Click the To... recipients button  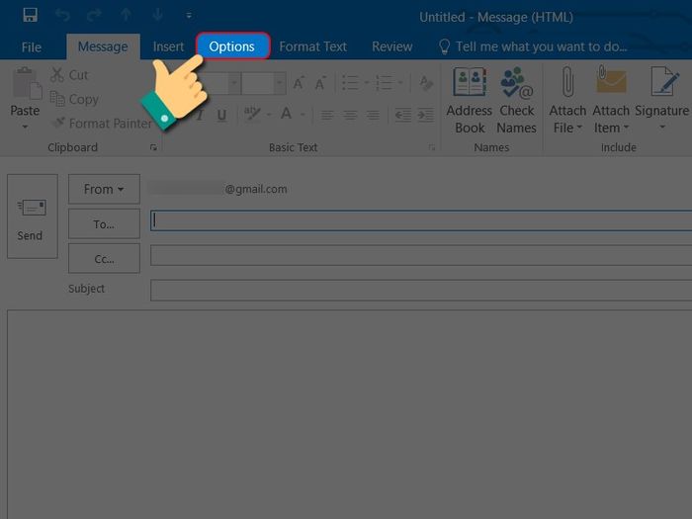pyautogui.click(x=104, y=224)
